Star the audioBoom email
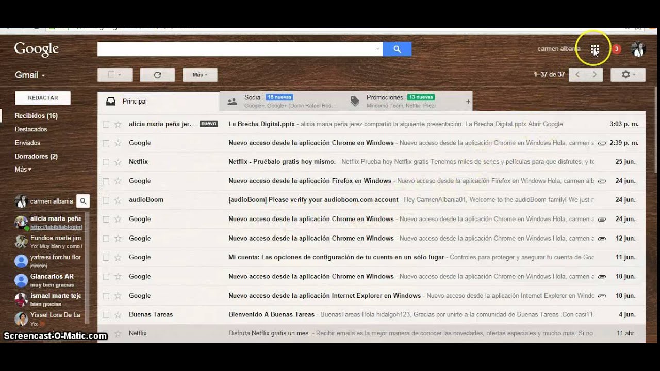 (x=118, y=200)
